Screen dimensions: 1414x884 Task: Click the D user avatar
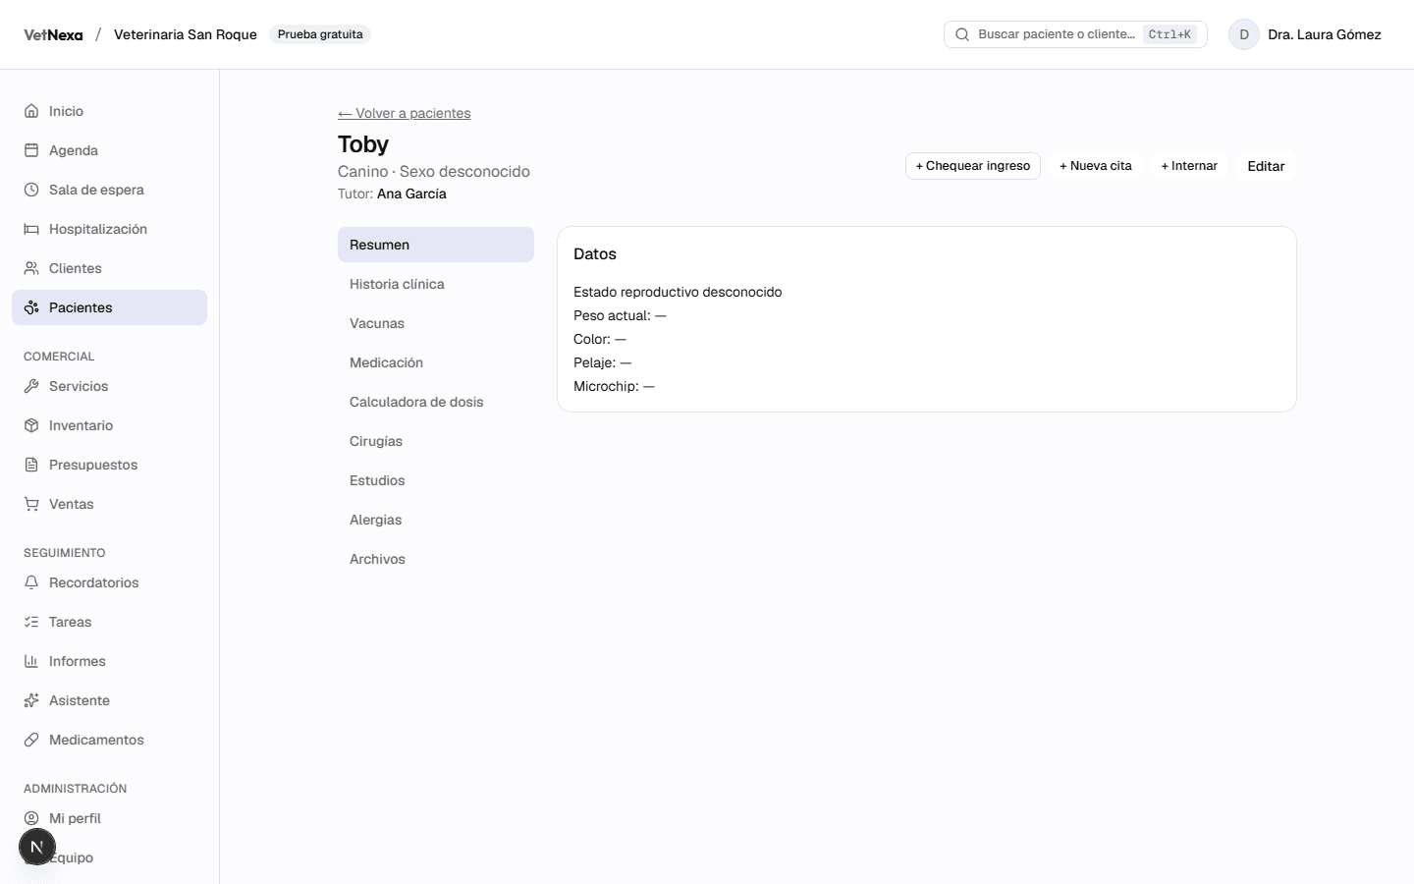click(1244, 34)
